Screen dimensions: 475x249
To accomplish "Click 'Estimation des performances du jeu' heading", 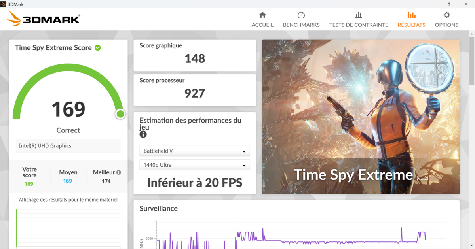I will (190, 124).
